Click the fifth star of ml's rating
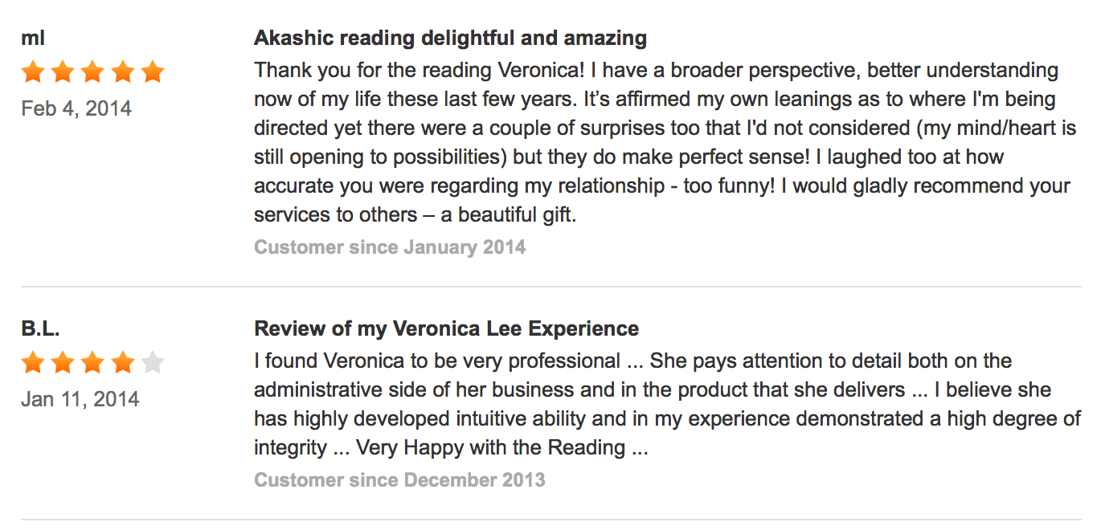This screenshot has width=1101, height=530. pos(153,72)
